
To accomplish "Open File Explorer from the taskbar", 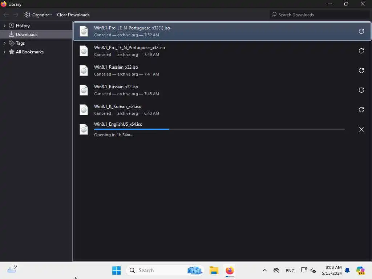I will click(x=214, y=270).
